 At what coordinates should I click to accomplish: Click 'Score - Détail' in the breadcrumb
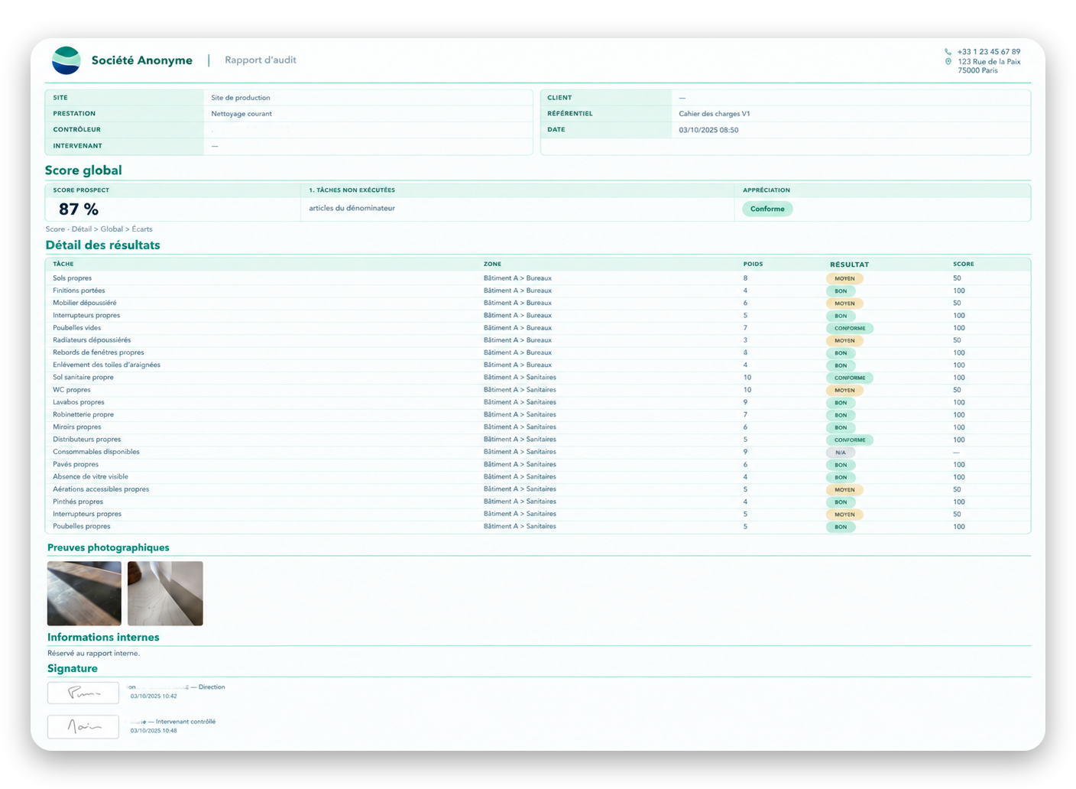pos(69,229)
